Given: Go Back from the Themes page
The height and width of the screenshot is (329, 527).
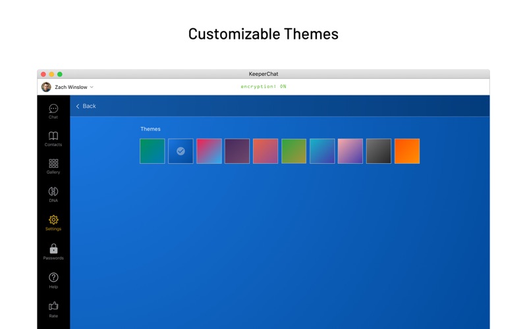Looking at the screenshot, I should pyautogui.click(x=86, y=106).
